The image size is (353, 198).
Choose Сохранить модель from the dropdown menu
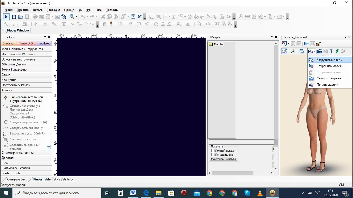click(330, 66)
